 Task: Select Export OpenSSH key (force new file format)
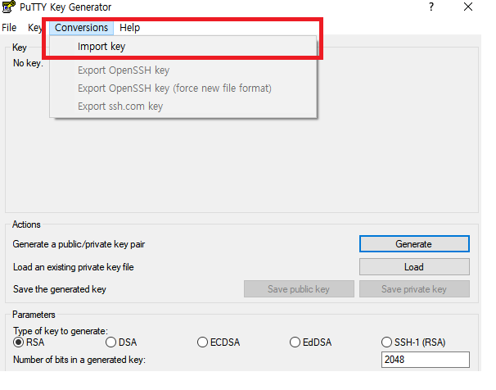pyautogui.click(x=183, y=88)
